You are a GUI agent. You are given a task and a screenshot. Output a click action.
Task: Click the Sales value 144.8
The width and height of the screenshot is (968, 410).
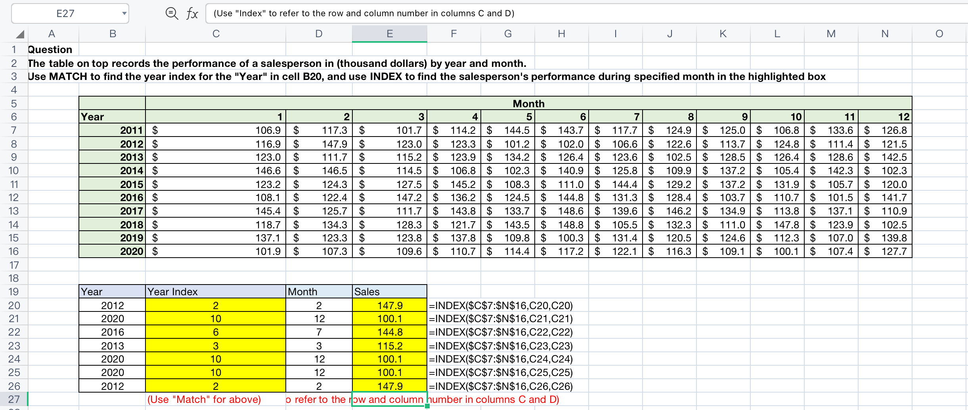point(390,332)
